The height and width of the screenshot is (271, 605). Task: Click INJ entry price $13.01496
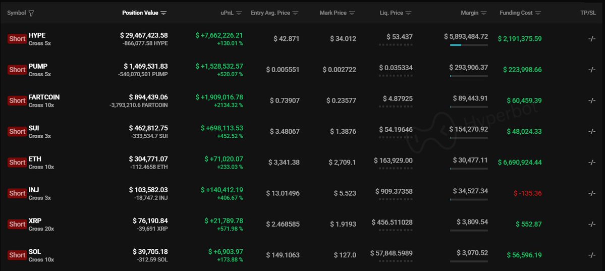[283, 193]
